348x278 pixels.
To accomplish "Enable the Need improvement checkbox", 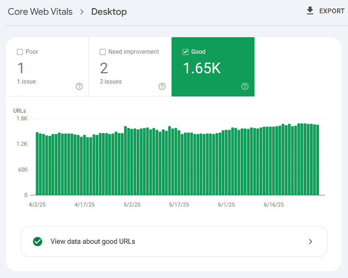I will (x=103, y=52).
